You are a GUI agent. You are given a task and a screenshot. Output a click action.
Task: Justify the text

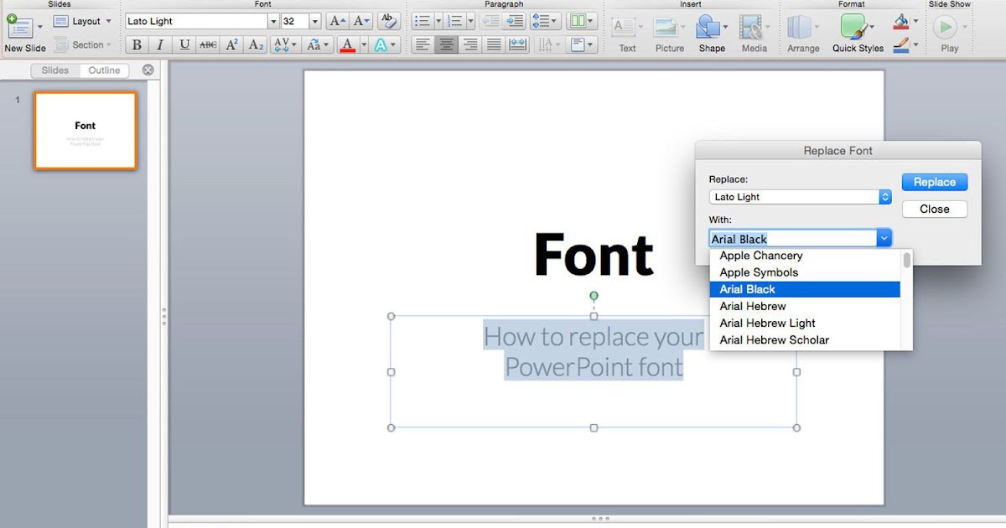tap(494, 45)
